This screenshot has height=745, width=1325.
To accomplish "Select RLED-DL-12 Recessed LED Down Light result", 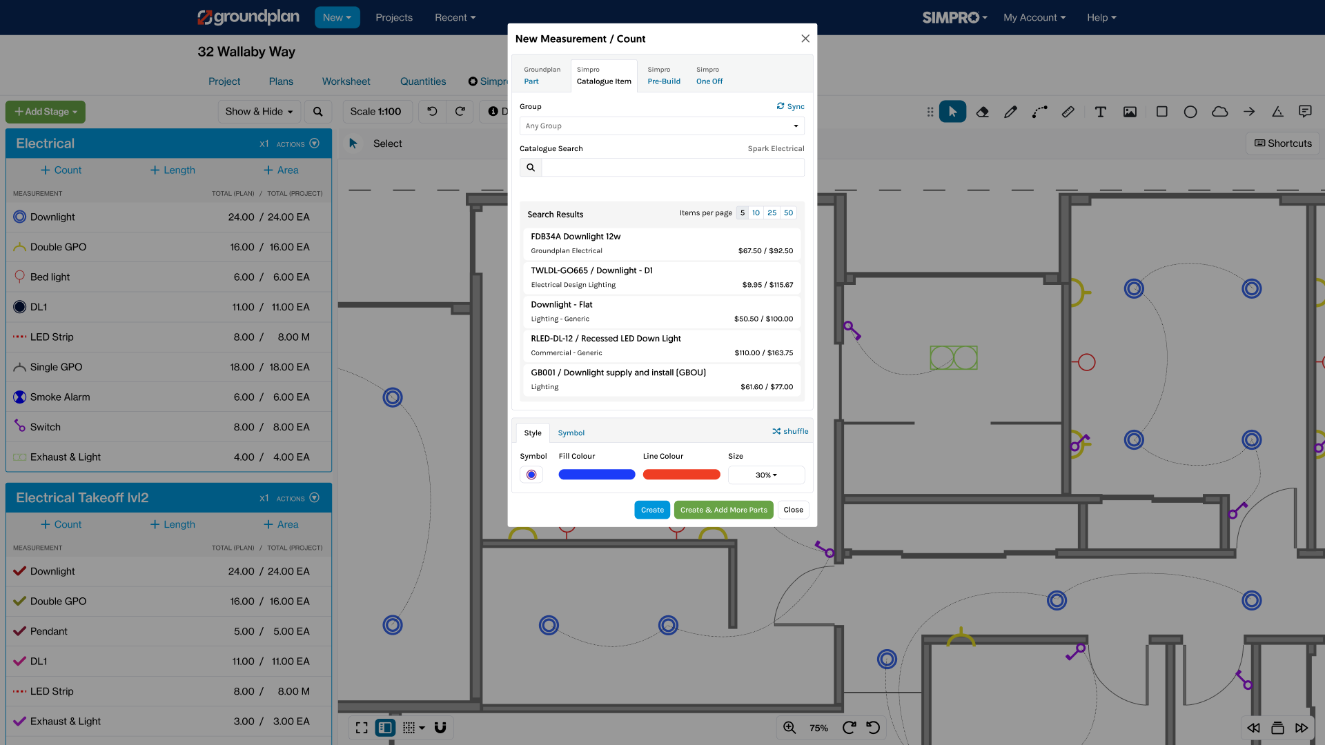I will (662, 346).
